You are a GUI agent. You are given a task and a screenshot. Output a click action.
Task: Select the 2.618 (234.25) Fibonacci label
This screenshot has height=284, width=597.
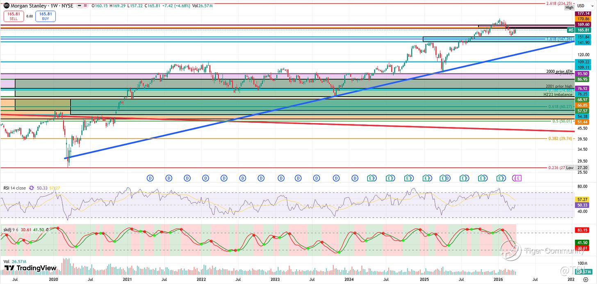click(x=560, y=3)
